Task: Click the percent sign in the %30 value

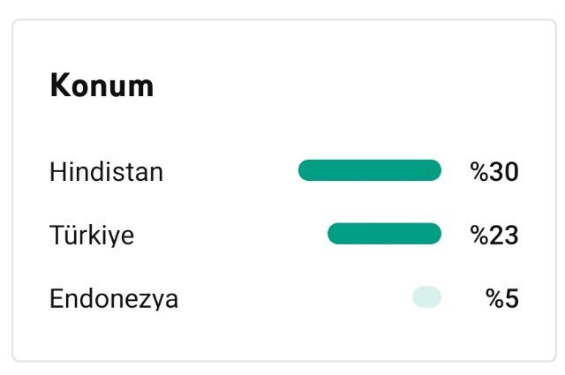Action: click(479, 171)
